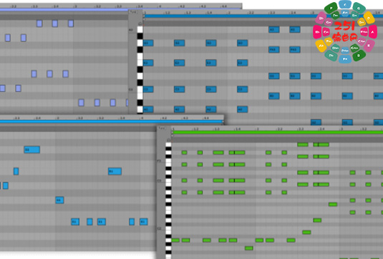
Task: Select the lone green note beneath the bass row
Action: pyautogui.click(x=248, y=248)
